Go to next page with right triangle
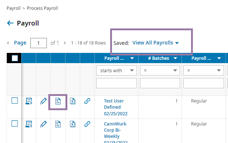This screenshot has width=228, height=143. pos(65,43)
